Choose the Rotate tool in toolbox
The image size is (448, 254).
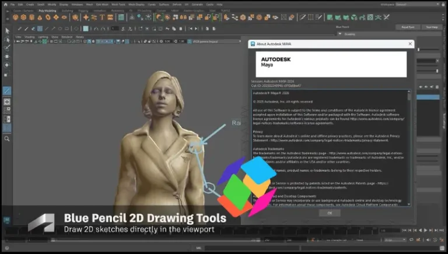pos(7,65)
